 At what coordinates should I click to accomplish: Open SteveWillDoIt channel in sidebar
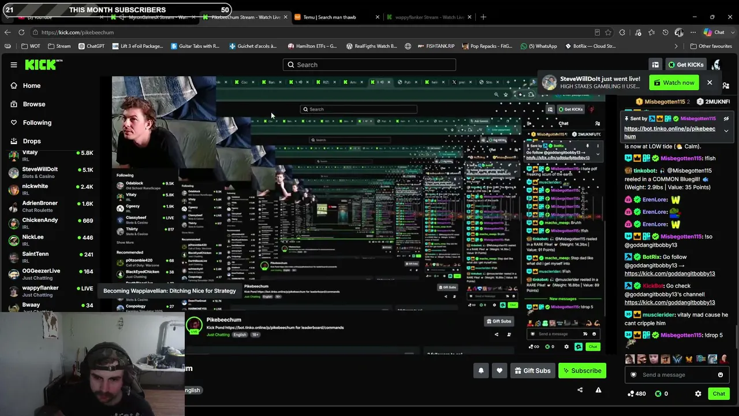click(x=51, y=172)
